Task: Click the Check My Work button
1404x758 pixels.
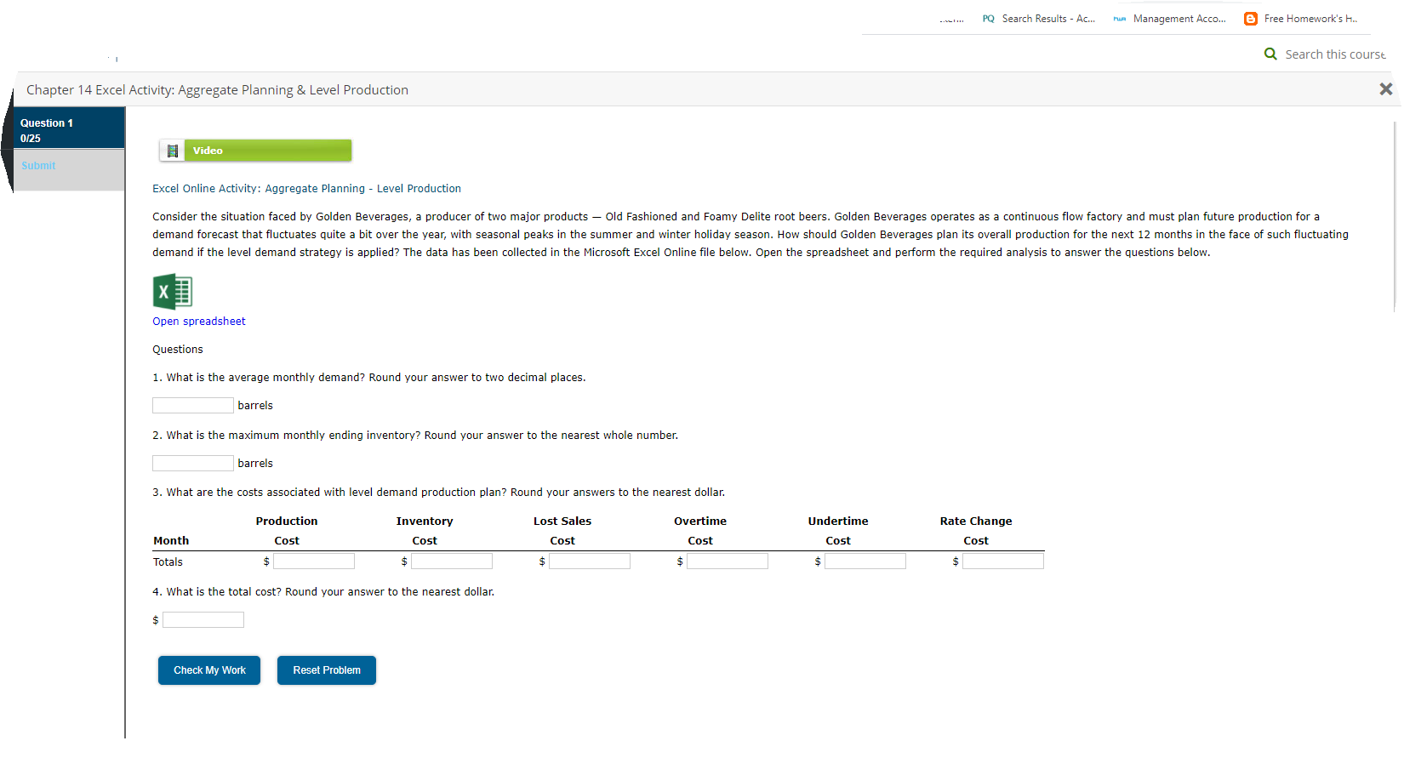Action: coord(208,670)
